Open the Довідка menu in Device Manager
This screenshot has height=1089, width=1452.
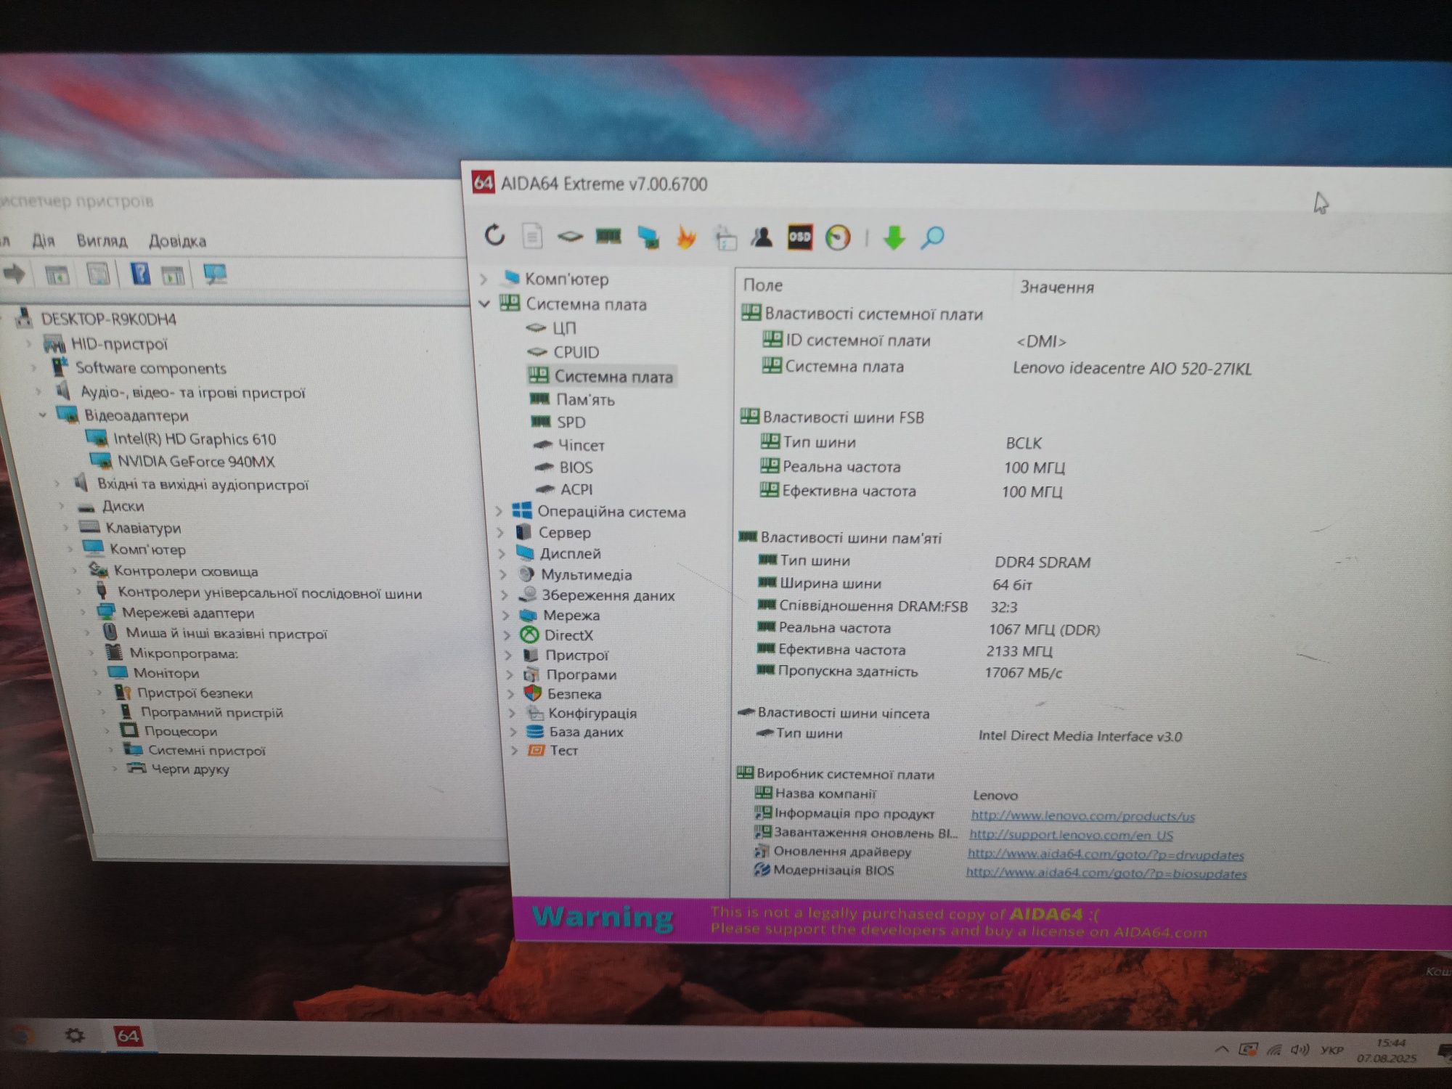[177, 241]
